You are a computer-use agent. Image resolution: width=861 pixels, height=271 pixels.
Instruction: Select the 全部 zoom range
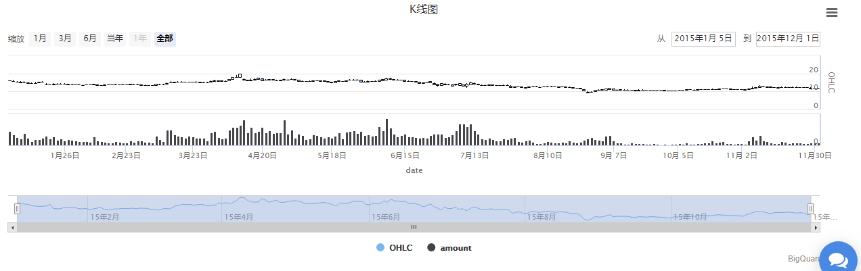[164, 39]
